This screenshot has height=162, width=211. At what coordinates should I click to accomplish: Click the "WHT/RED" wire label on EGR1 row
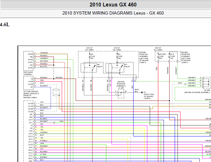pos(44,61)
